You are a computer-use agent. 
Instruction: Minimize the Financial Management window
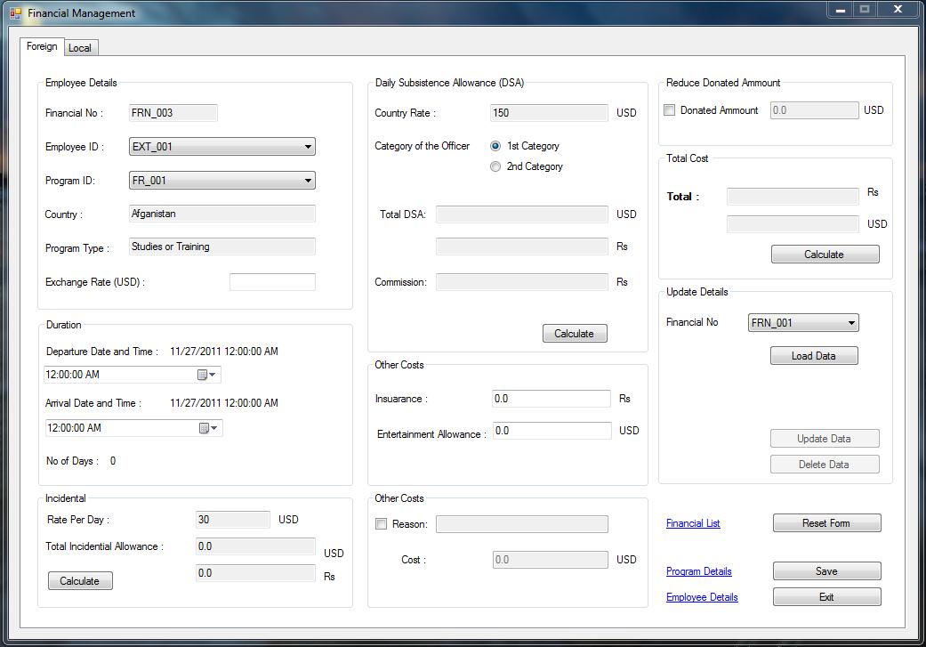click(x=841, y=10)
